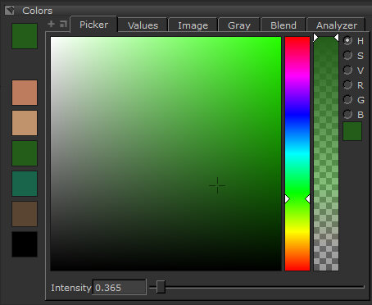Click the Intensity value field

coord(120,288)
